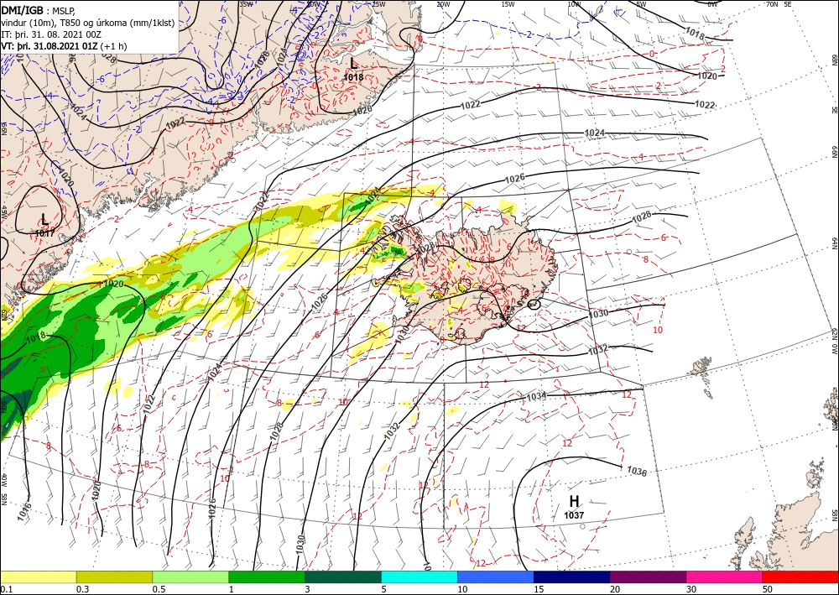Click the yellow 0.1–0.3 legend swatch
Screen dimensions: 839x595
(x=38, y=577)
